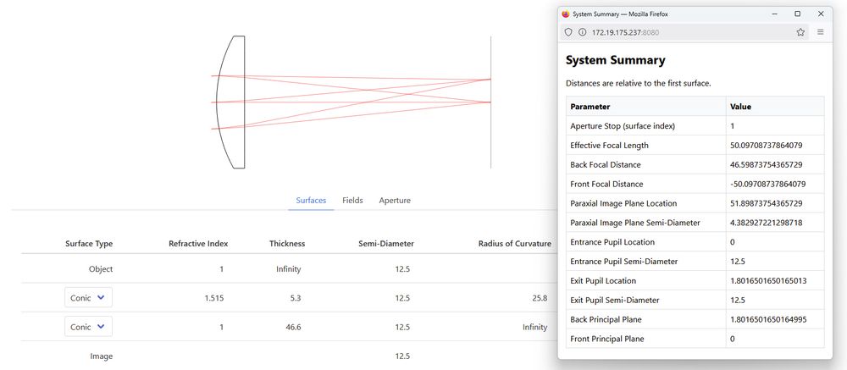Click the Semi-Diameter column header
The height and width of the screenshot is (370, 847).
[x=386, y=244]
